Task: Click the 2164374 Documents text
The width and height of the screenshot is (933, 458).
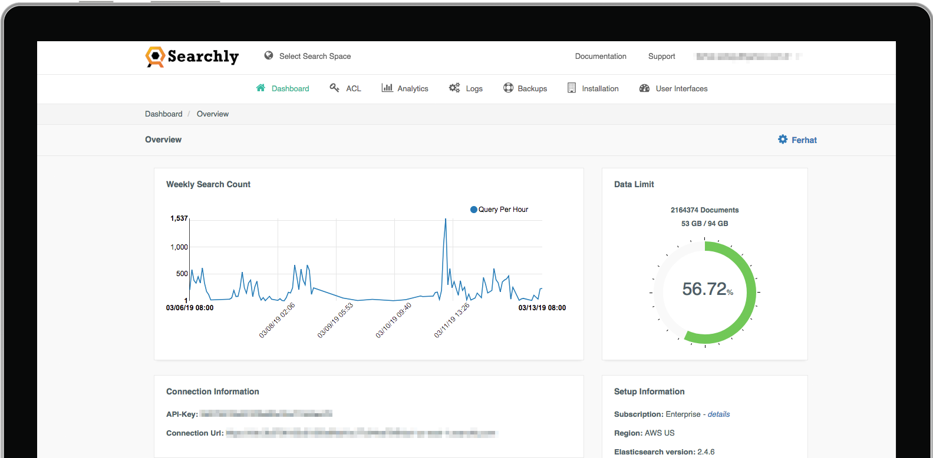Action: click(x=704, y=210)
